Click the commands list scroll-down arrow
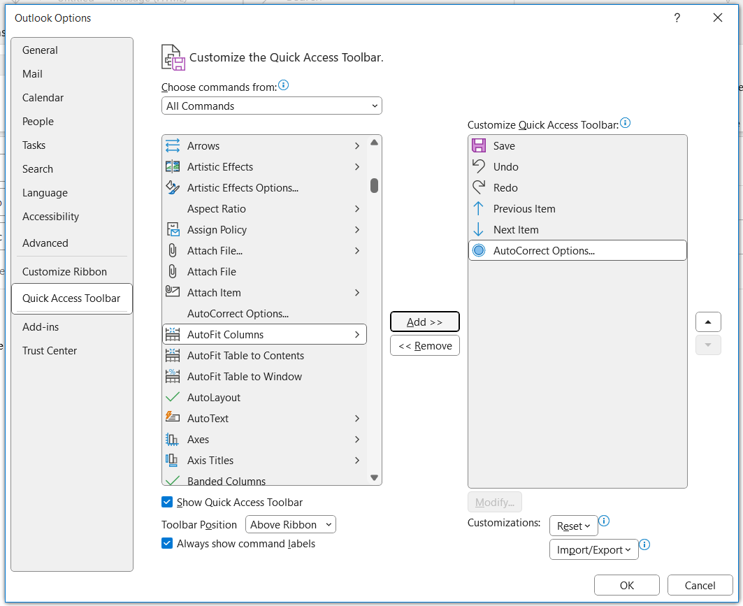Viewport: 743px width, 606px height. (x=374, y=477)
